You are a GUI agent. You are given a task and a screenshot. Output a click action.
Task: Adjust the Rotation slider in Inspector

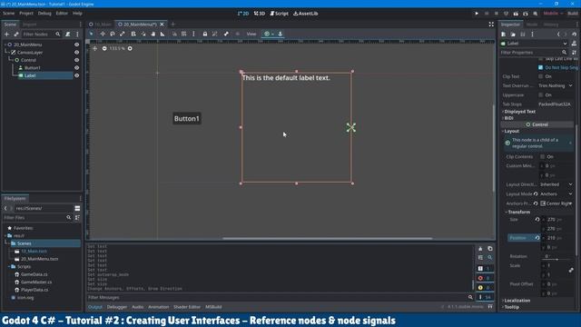click(556, 260)
